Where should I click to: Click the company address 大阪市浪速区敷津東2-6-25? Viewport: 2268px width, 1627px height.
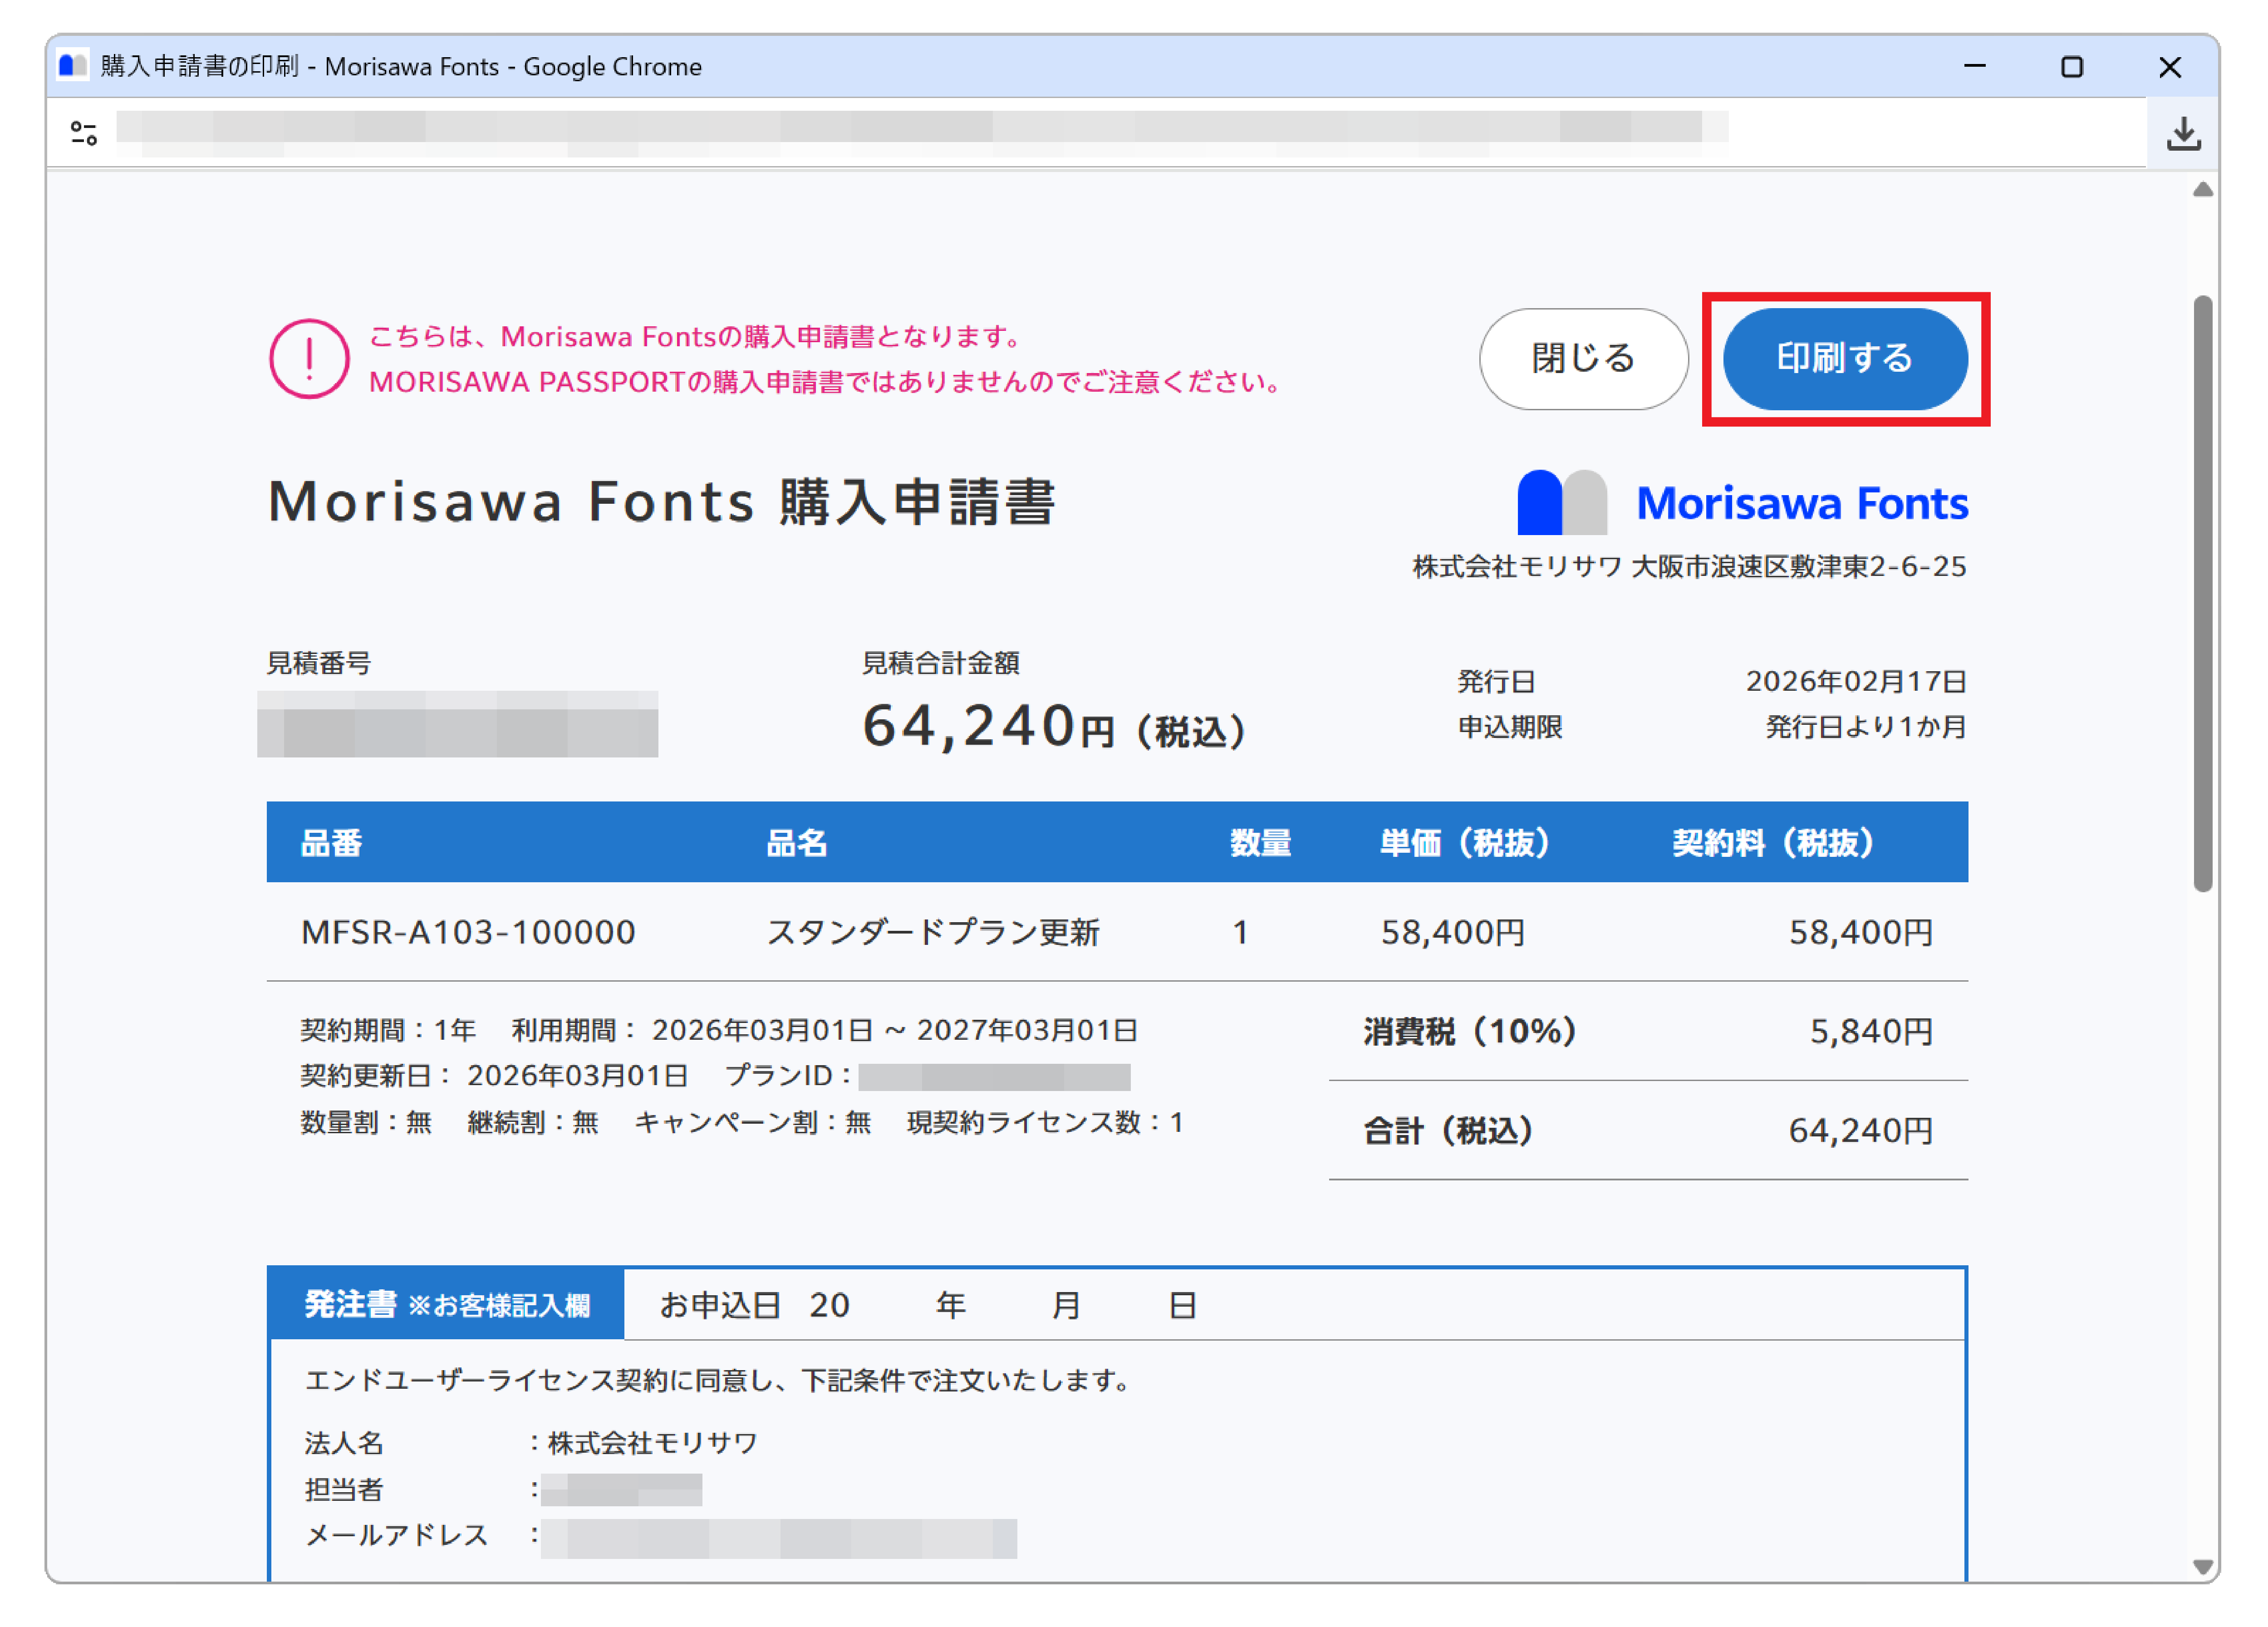click(1798, 566)
